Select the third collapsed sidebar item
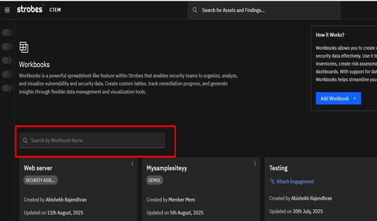This screenshot has width=377, height=221. pyautogui.click(x=7, y=60)
